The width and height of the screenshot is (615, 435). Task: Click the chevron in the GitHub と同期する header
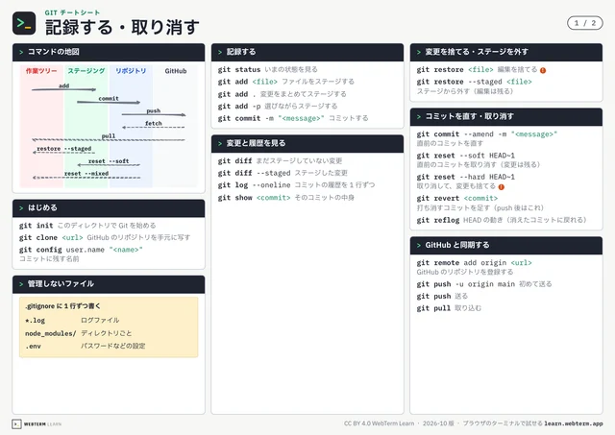(x=419, y=245)
